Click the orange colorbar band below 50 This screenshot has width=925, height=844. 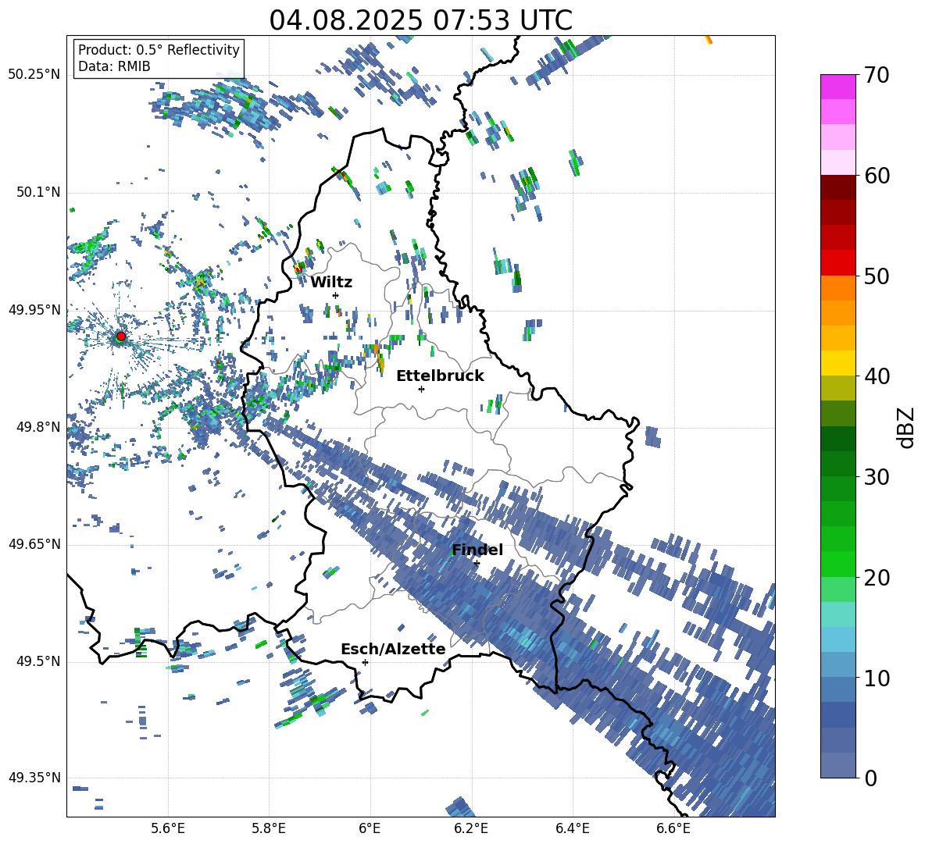pos(837,287)
